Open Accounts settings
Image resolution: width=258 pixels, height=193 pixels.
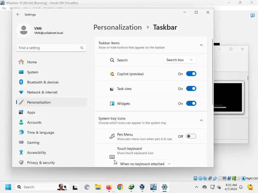point(51,122)
